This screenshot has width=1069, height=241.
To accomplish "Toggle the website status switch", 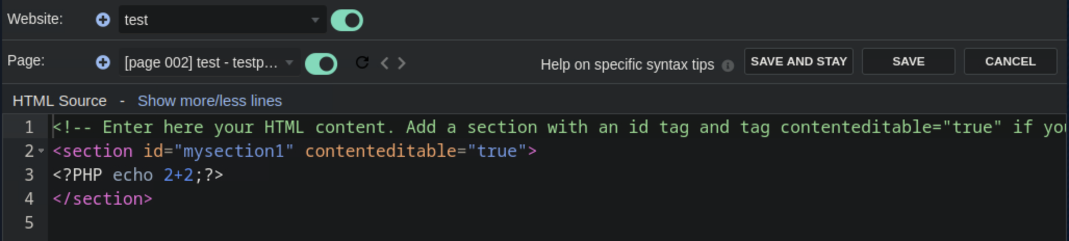I will click(x=347, y=21).
